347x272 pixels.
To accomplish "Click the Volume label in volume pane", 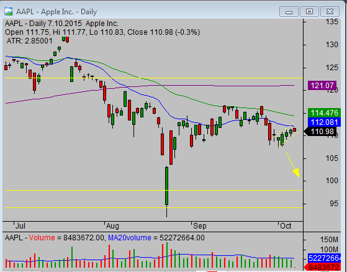I will click(42, 238).
